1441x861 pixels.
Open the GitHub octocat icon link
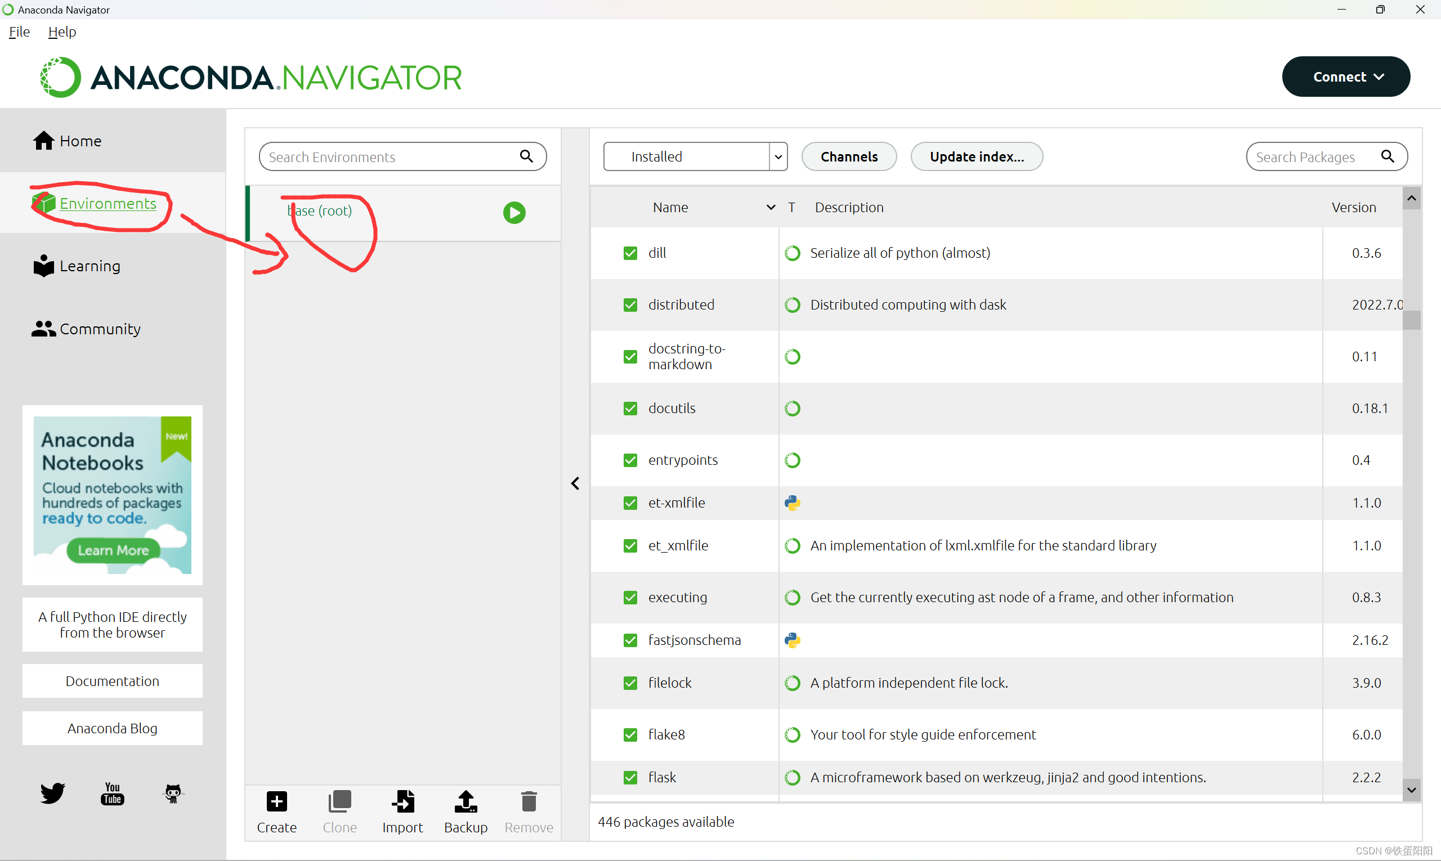(173, 793)
